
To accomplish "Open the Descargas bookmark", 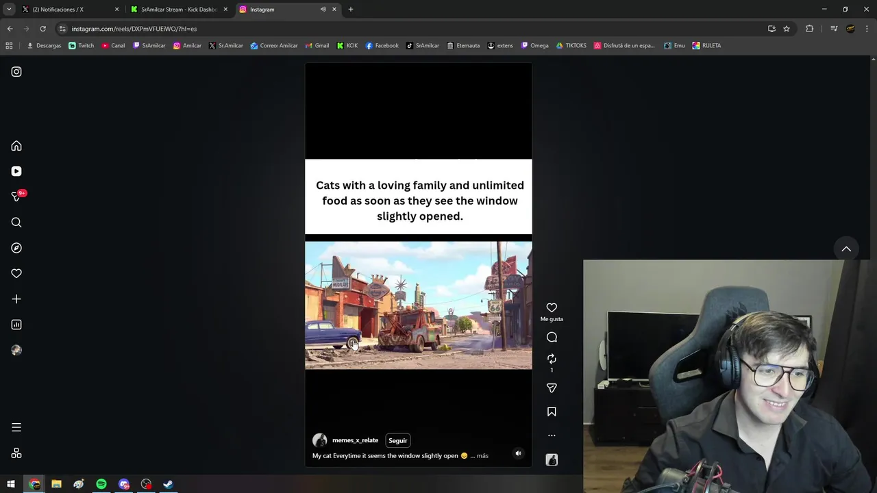I will [x=44, y=46].
